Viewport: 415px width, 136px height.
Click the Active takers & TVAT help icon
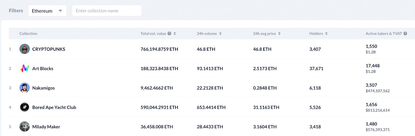[x=405, y=33]
